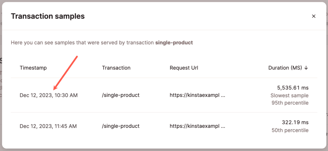Click the Transaction column header

coord(116,68)
